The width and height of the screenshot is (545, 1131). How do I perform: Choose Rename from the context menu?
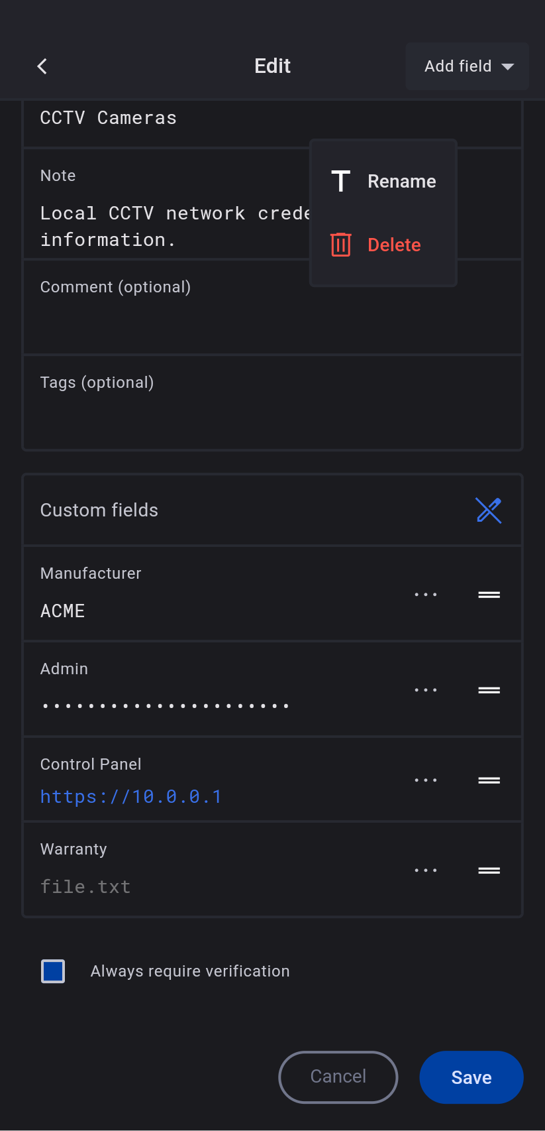coord(383,182)
